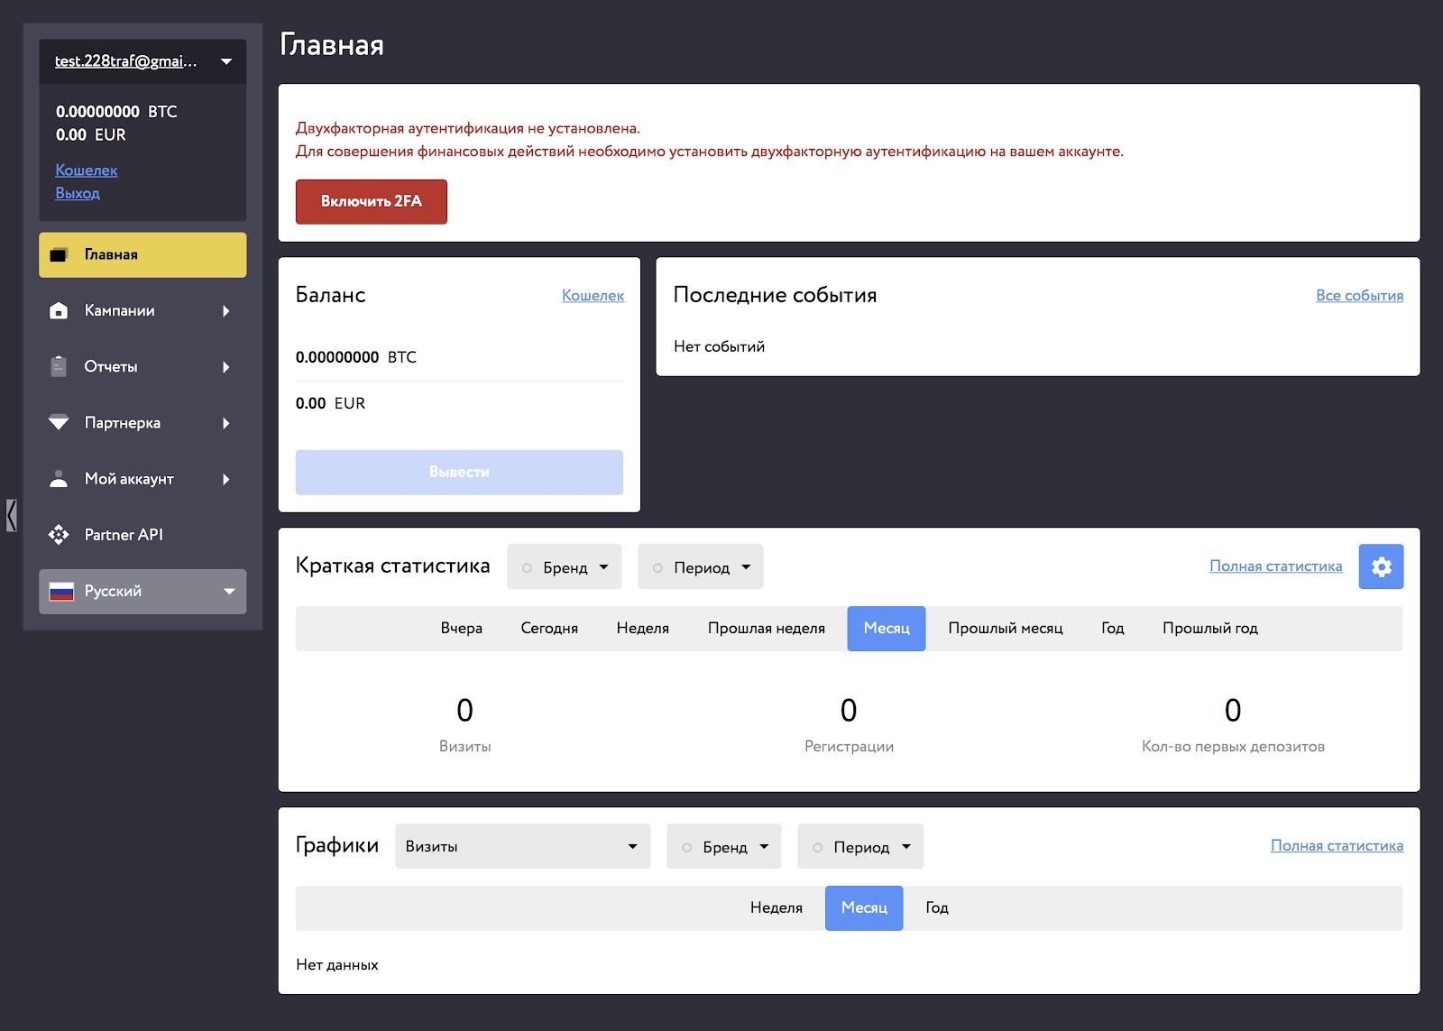The height and width of the screenshot is (1031, 1443).
Task: Select Прошлый год tab
Action: point(1210,629)
